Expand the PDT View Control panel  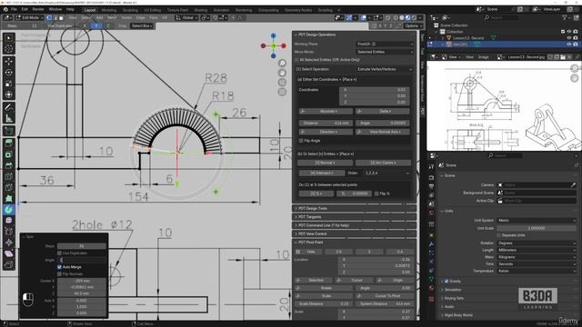click(355, 234)
